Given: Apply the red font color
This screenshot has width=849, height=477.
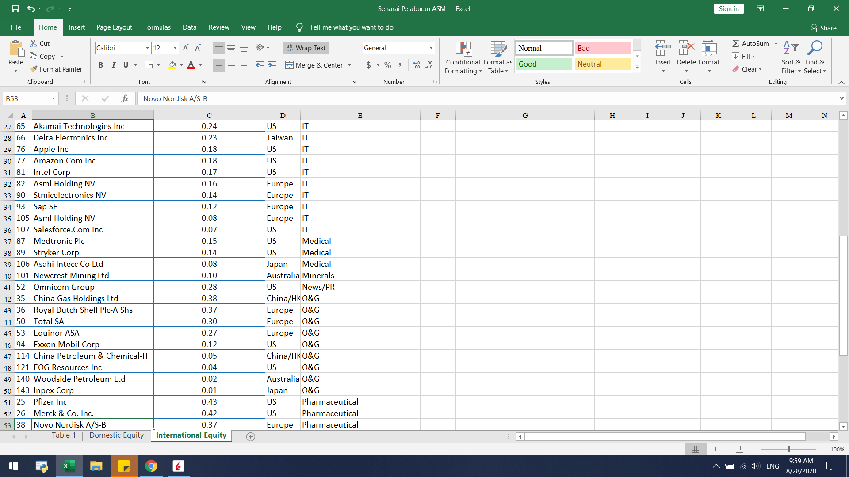Looking at the screenshot, I should point(191,65).
